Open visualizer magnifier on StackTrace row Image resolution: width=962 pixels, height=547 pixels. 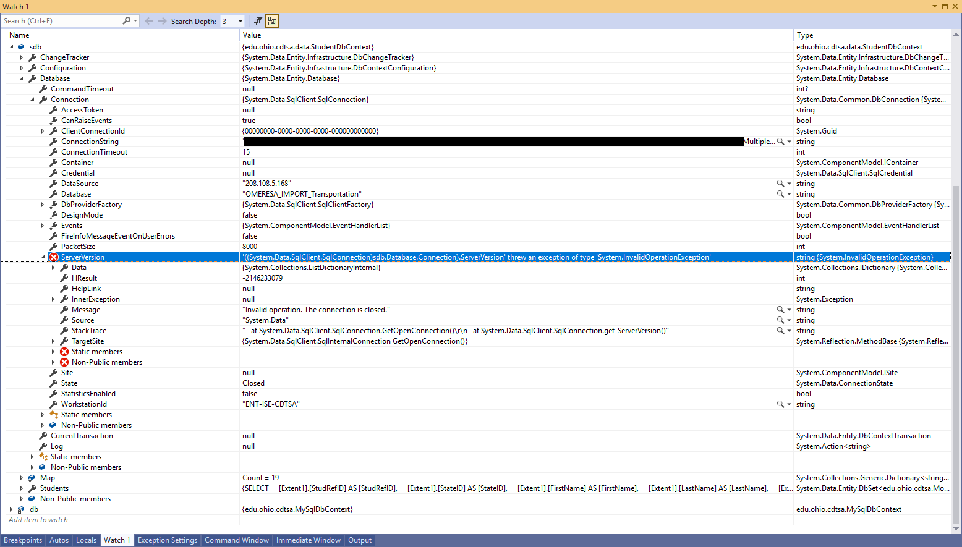(x=780, y=331)
